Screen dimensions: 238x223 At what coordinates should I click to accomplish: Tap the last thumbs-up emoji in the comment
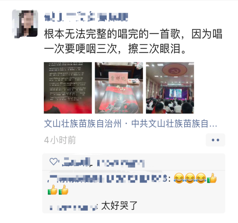click(x=64, y=190)
